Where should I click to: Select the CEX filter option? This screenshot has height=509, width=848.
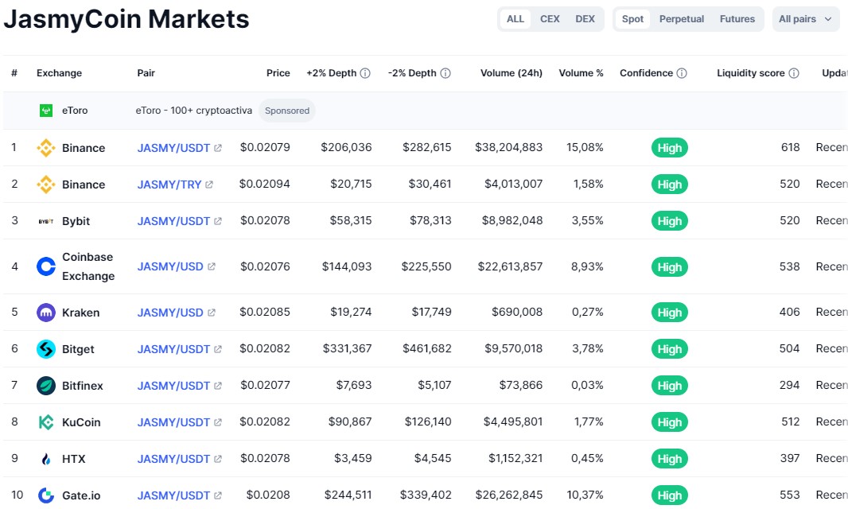tap(550, 18)
